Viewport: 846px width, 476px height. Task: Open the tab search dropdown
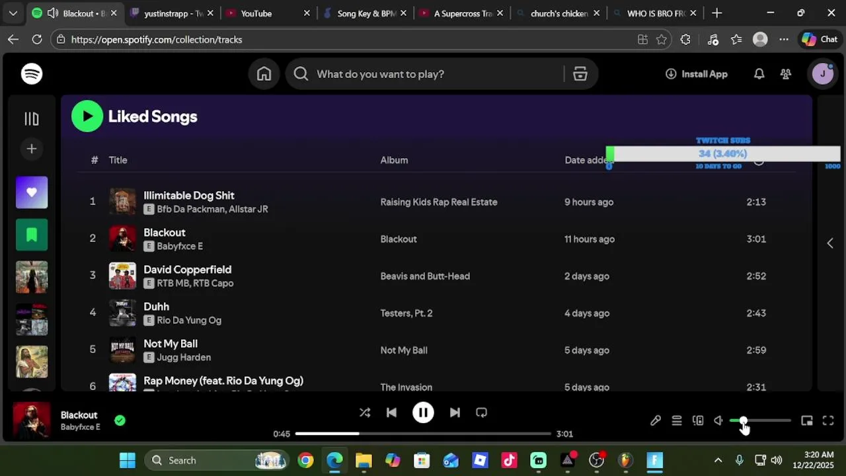click(x=13, y=13)
